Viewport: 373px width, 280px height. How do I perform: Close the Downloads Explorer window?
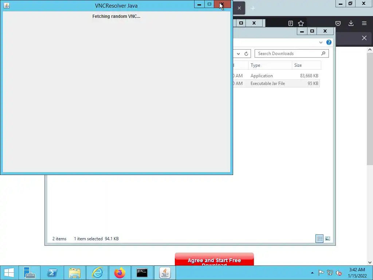325,31
